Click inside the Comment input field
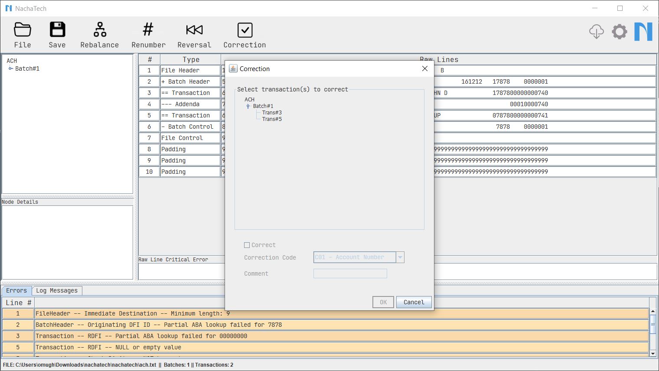This screenshot has width=659, height=371. click(x=350, y=273)
